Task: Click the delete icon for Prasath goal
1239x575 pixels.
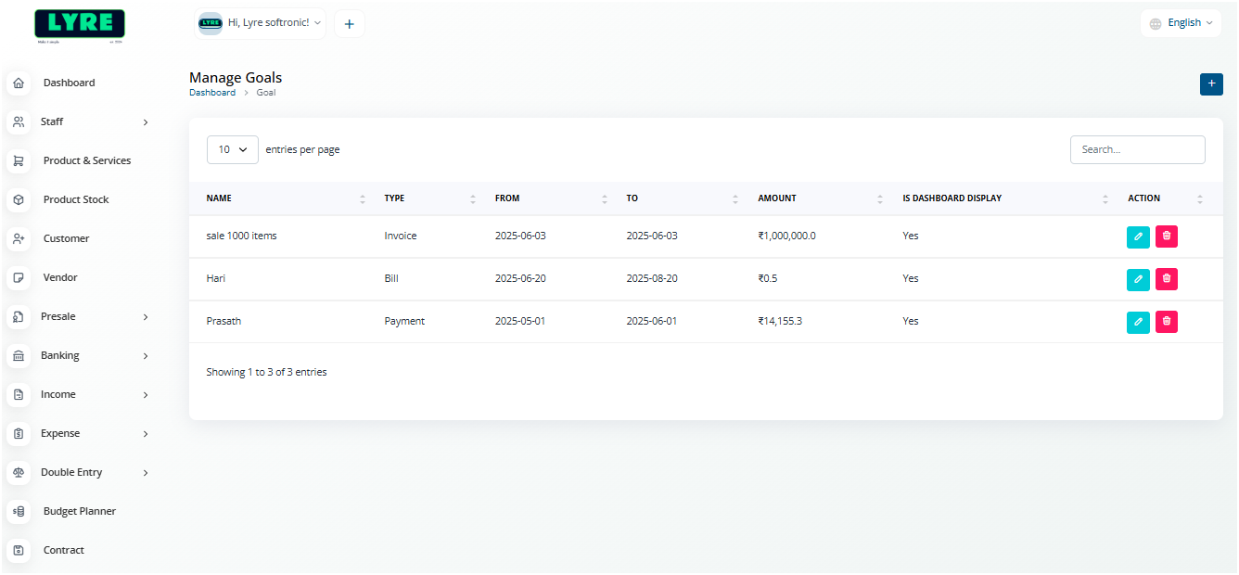Action: click(x=1167, y=322)
